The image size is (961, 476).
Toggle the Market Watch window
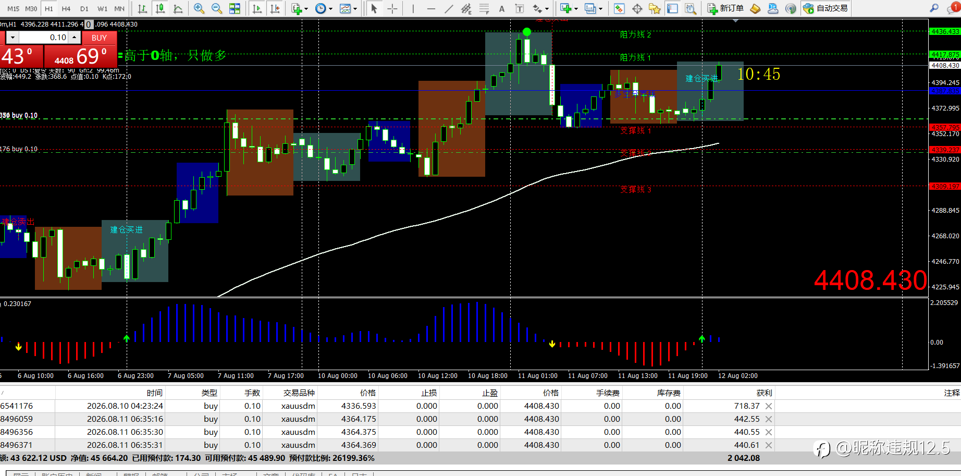click(x=619, y=8)
